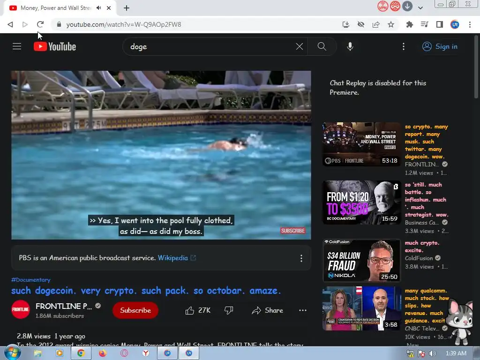
Task: Expand the tab search chevron
Action: [x=420, y=8]
